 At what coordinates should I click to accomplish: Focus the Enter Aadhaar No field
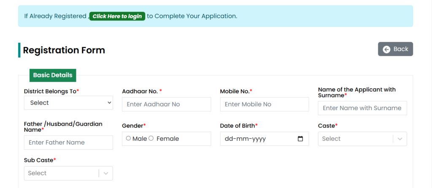coord(166,104)
